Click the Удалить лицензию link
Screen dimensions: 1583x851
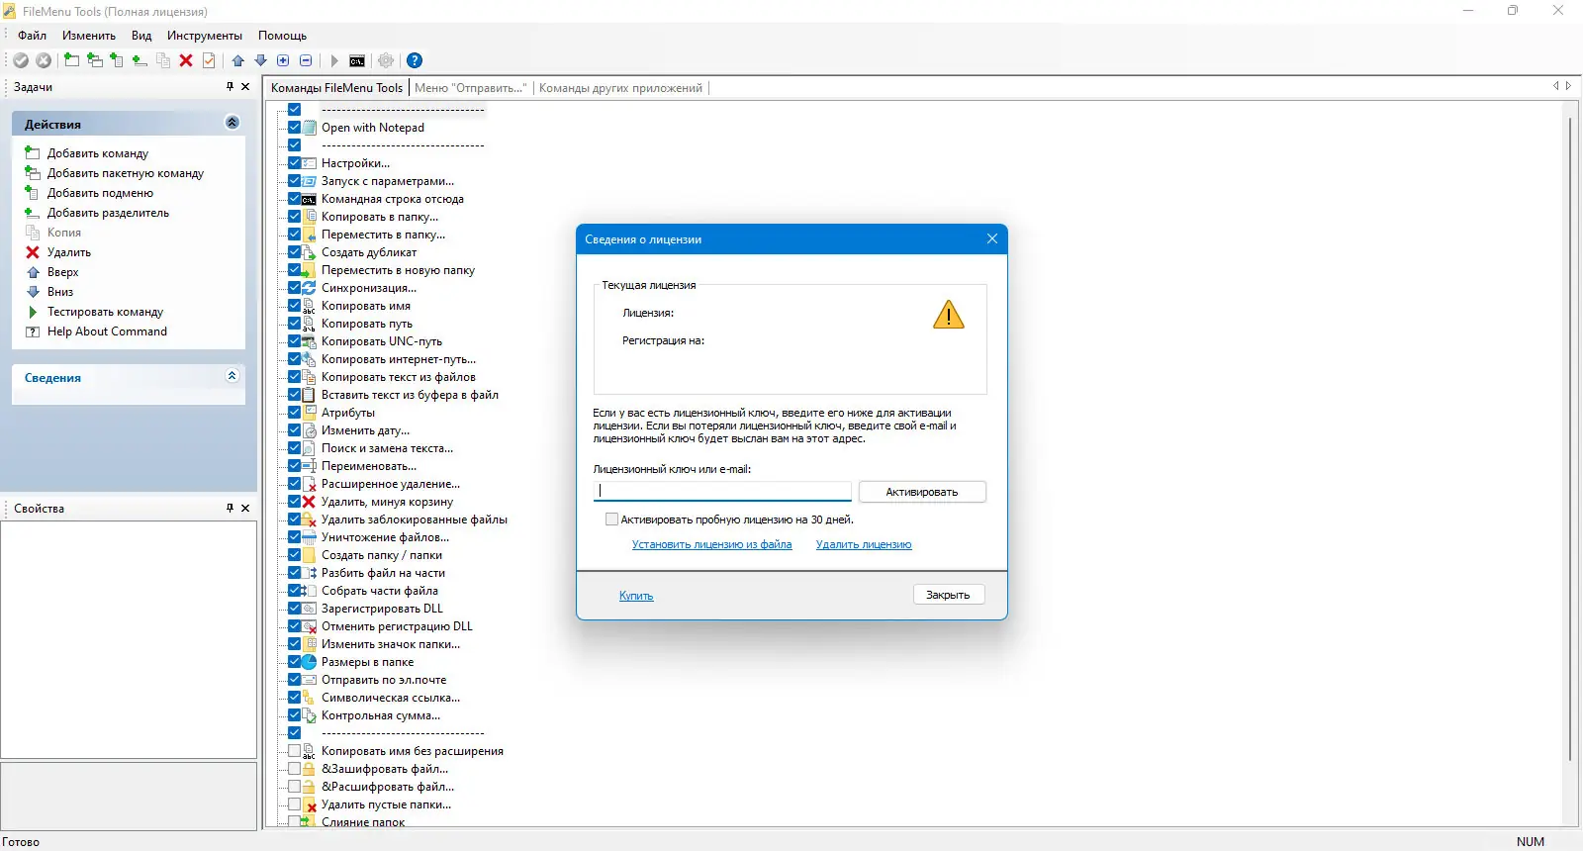point(864,544)
